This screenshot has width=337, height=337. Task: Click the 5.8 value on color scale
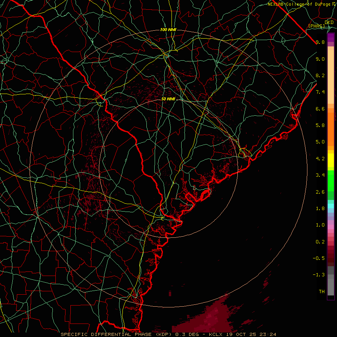[320, 125]
